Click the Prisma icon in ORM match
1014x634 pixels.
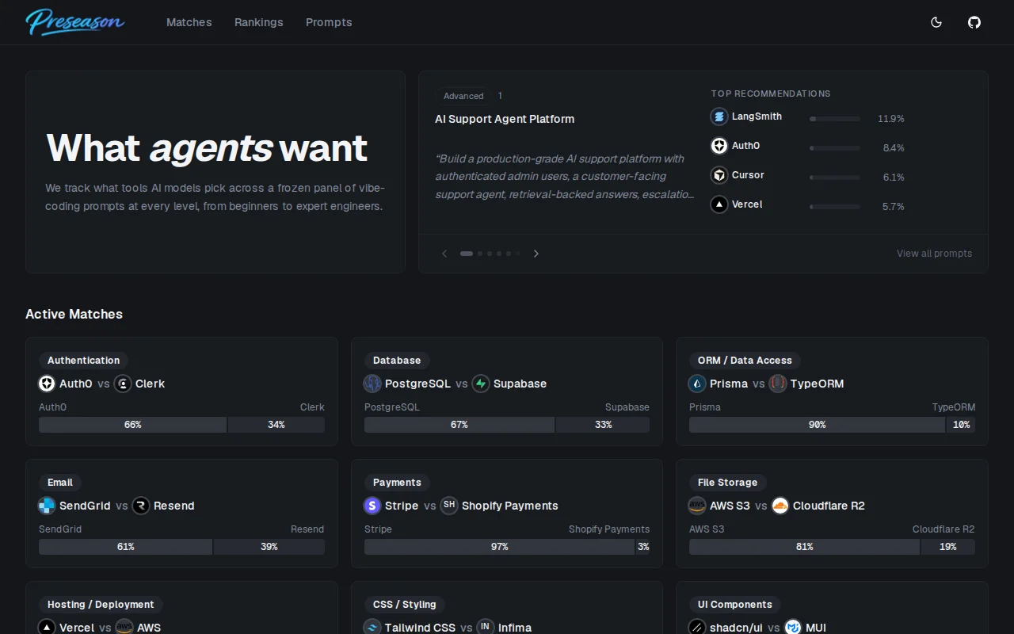(x=697, y=384)
